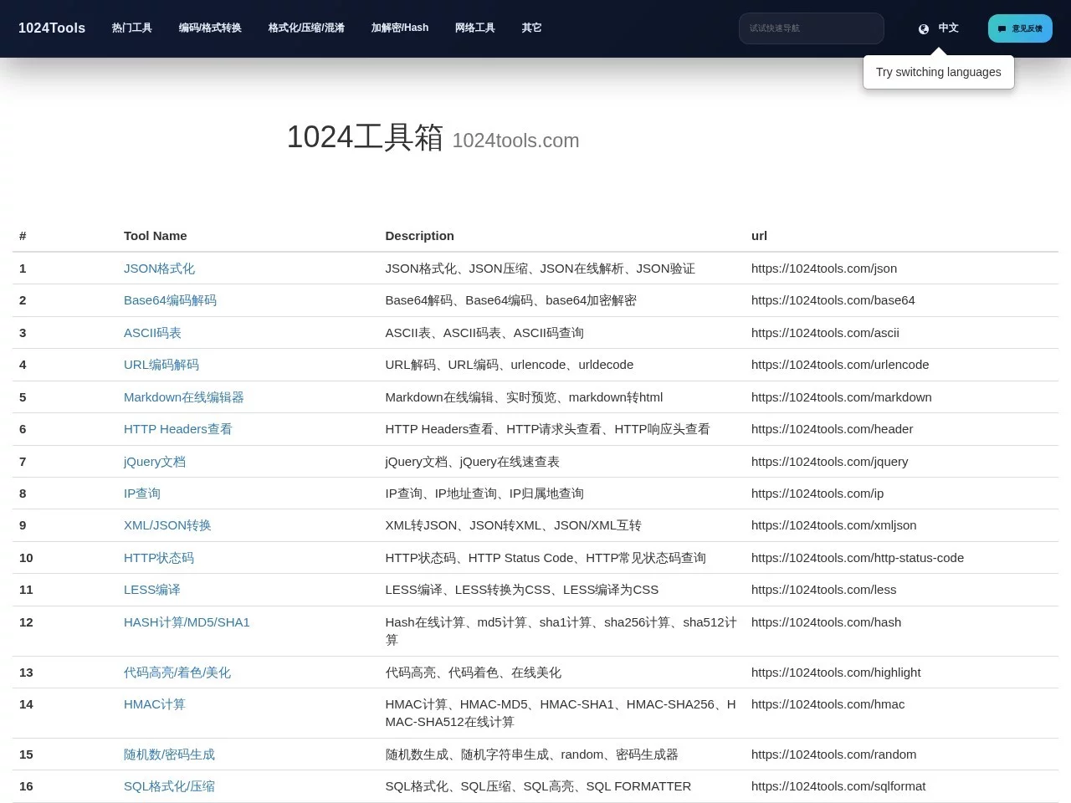
Task: Open the 加解密/Hash dropdown
Action: click(399, 28)
